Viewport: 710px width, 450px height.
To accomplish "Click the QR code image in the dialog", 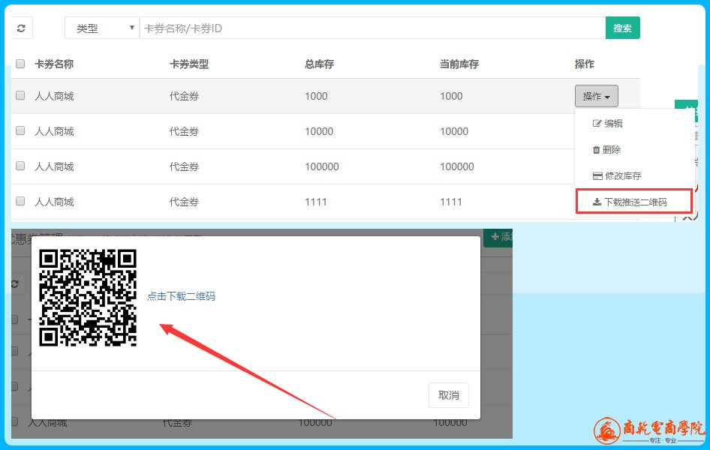I will tap(88, 297).
